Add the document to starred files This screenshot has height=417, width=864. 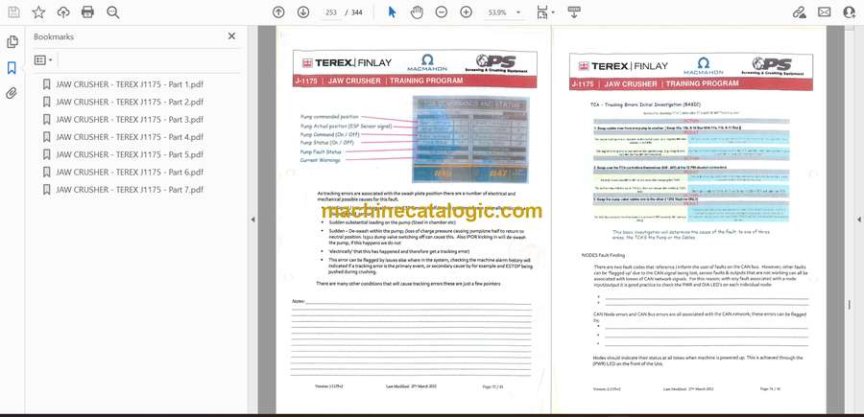click(x=38, y=12)
